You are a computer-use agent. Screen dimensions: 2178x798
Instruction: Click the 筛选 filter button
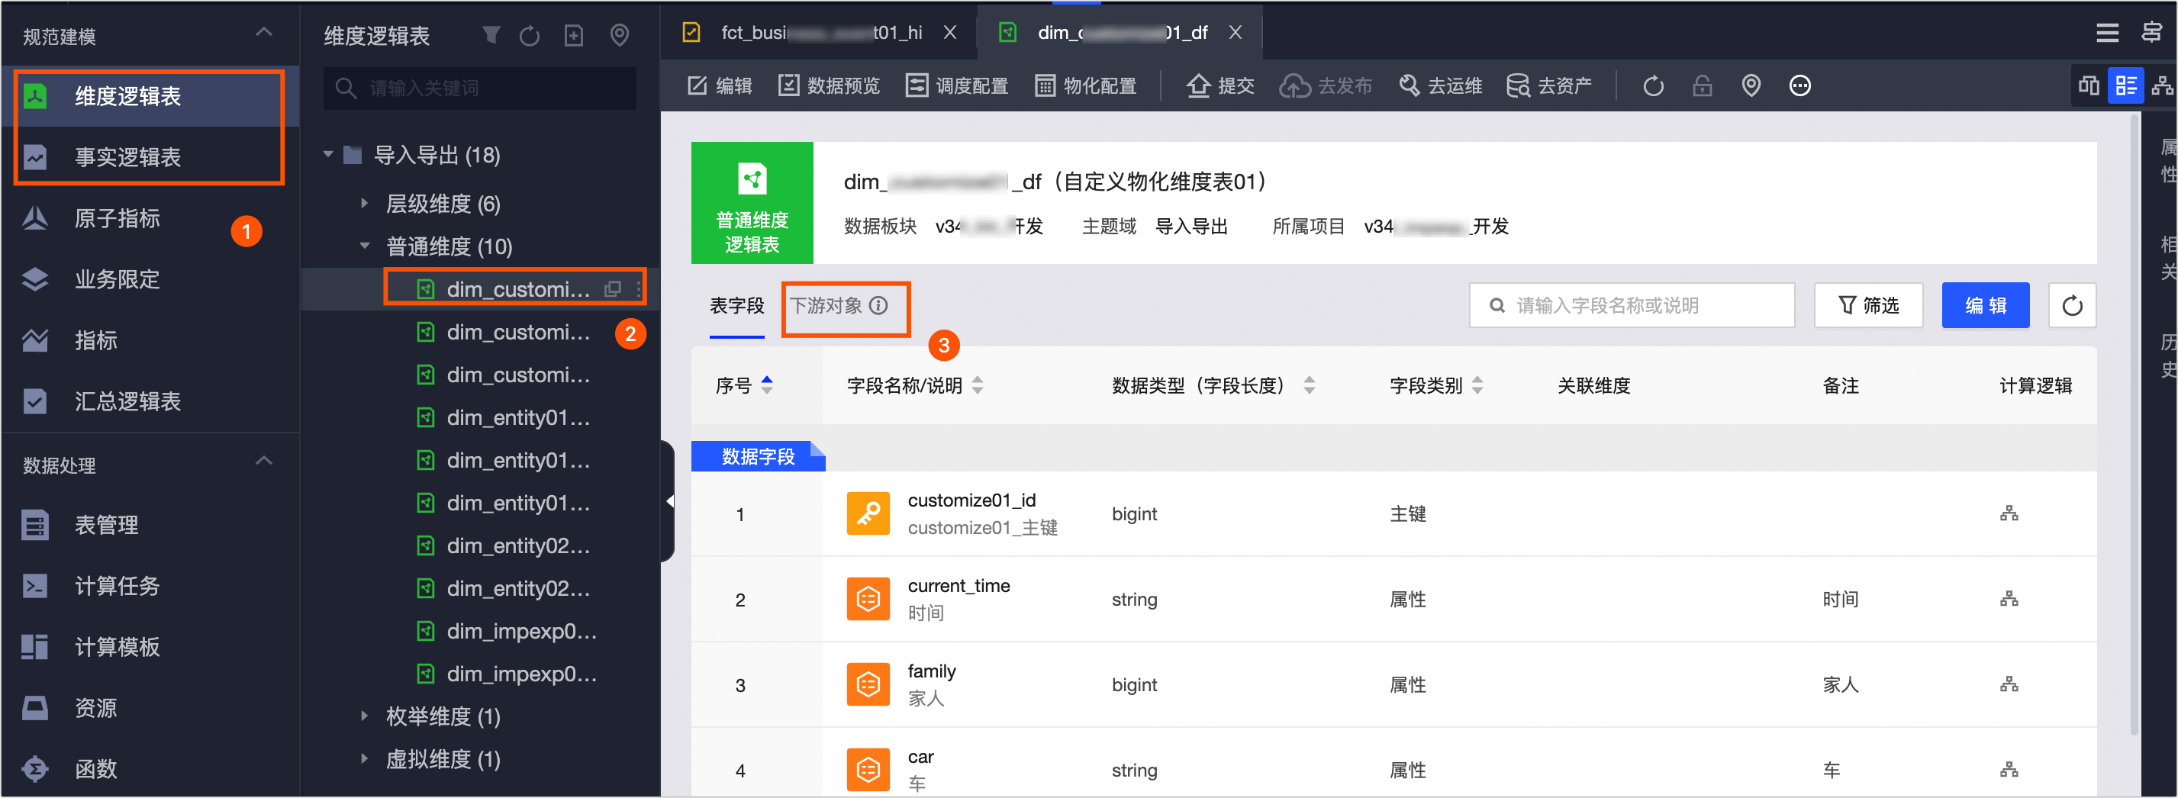click(x=1869, y=305)
